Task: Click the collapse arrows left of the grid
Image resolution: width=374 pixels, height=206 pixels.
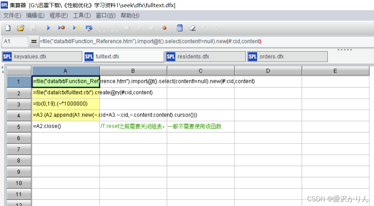Action: coord(3,70)
